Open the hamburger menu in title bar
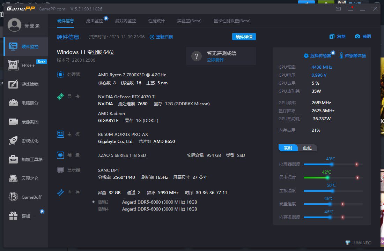The height and width of the screenshot is (251, 384). [x=350, y=9]
